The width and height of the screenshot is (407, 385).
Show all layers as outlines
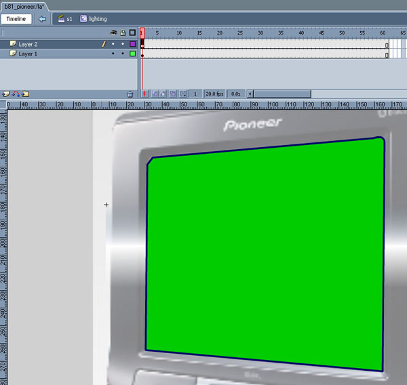pos(132,33)
